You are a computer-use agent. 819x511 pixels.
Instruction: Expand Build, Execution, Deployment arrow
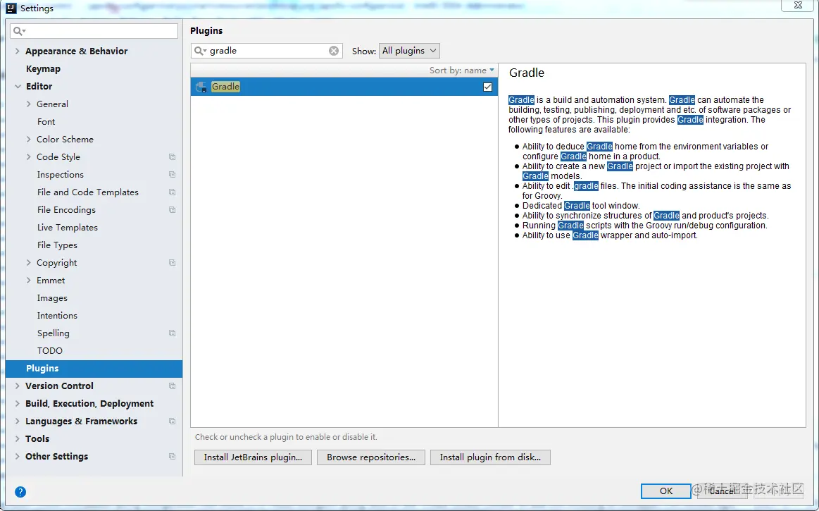[x=17, y=404]
